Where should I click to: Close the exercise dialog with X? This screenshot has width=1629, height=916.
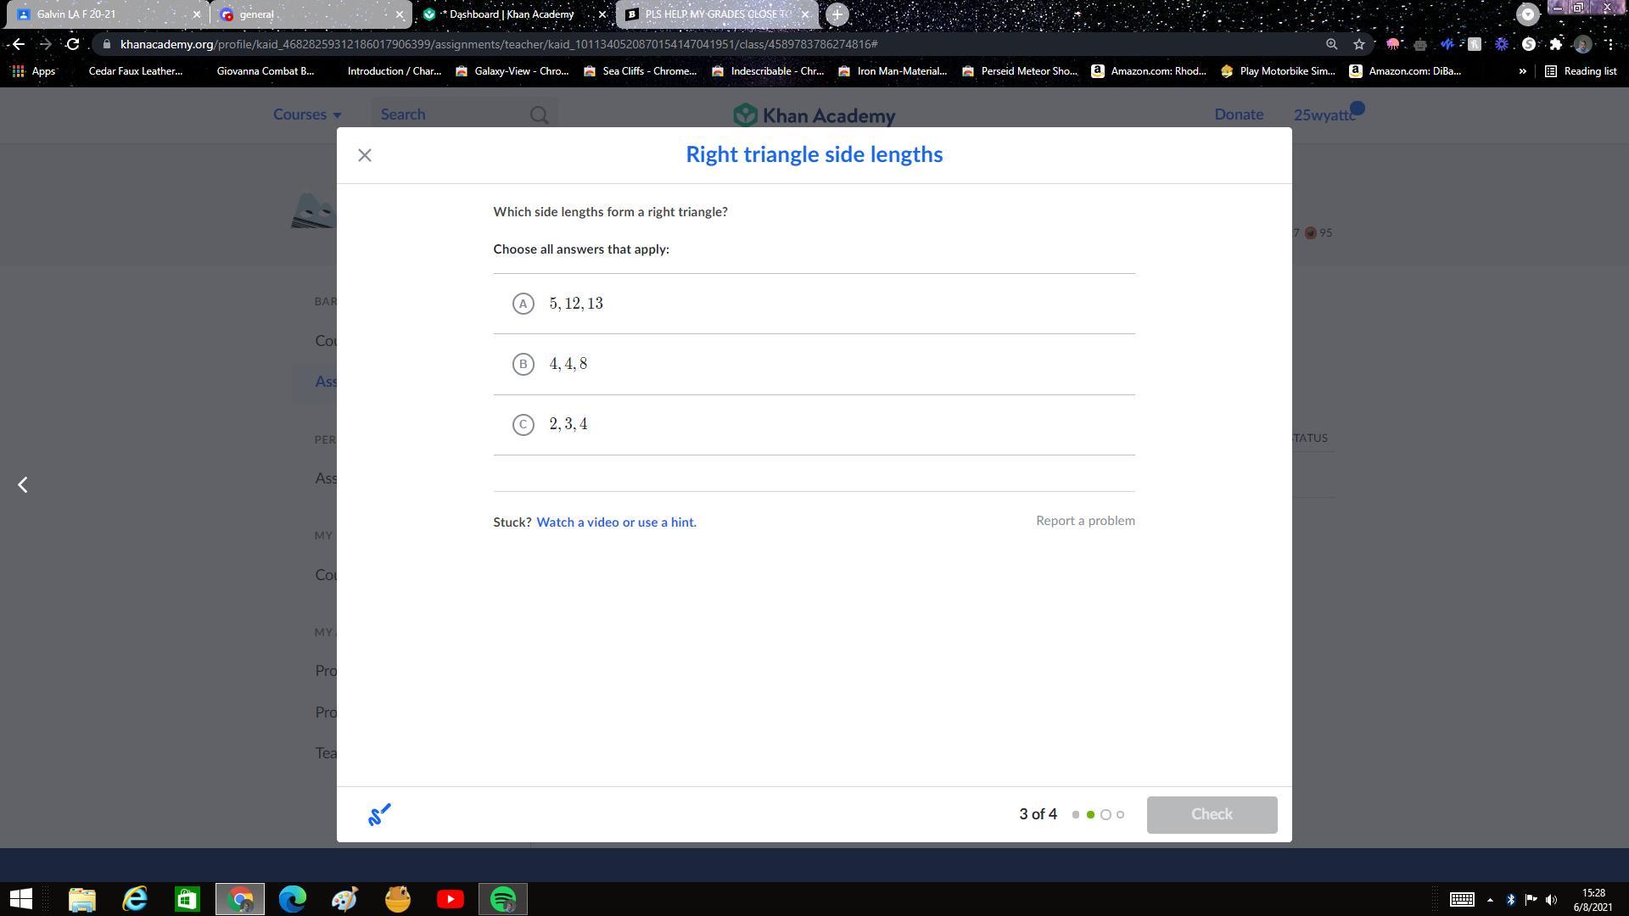(365, 155)
